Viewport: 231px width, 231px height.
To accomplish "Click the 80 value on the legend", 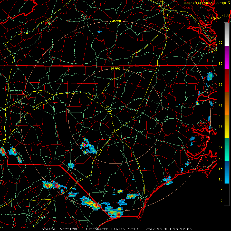I will [220, 32].
